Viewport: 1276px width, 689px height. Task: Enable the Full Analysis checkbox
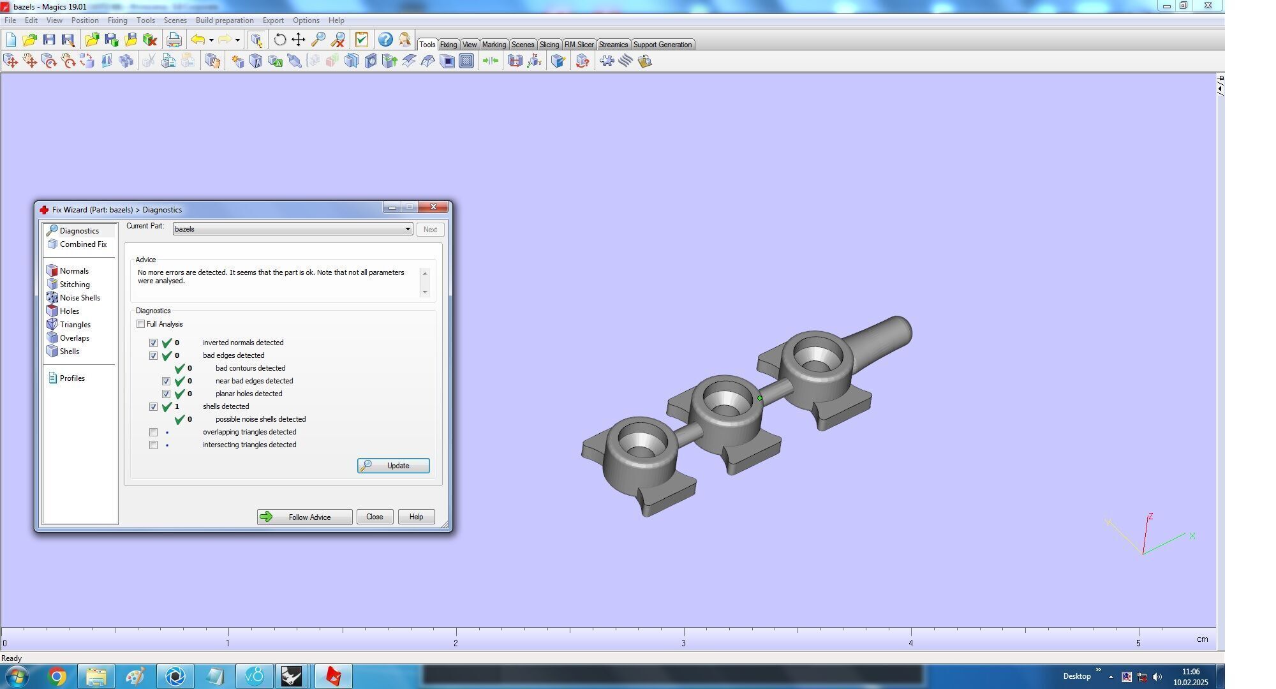[x=141, y=324]
